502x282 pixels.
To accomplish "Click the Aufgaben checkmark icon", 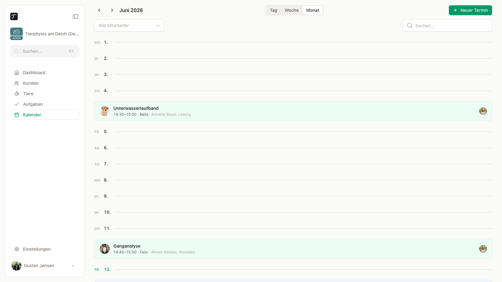I will [x=17, y=104].
